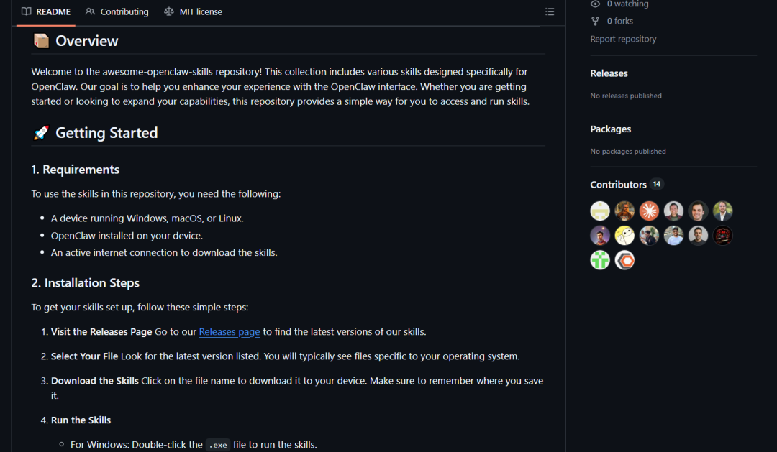
Task: Click the fork icon beside forks count
Action: click(595, 22)
